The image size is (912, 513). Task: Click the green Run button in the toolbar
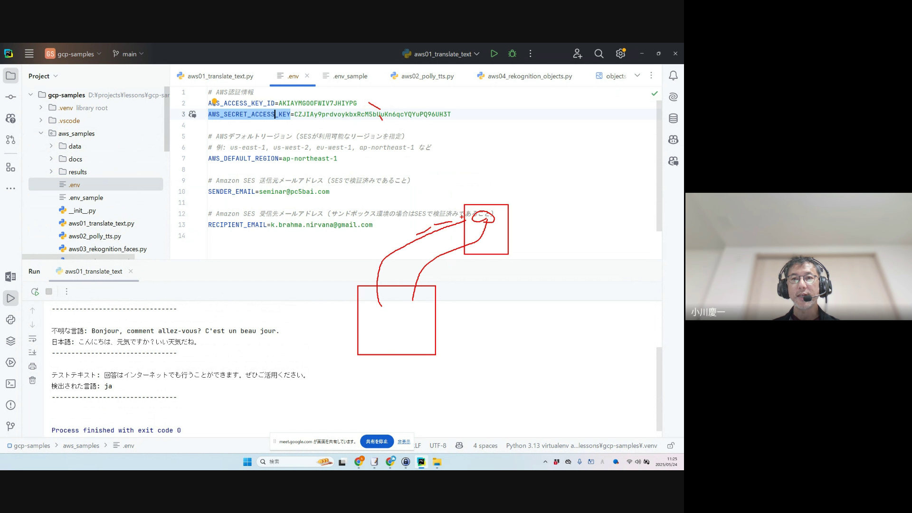[494, 54]
